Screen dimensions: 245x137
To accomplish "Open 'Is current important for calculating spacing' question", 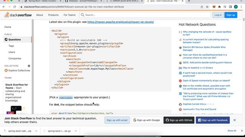I will [206, 41].
